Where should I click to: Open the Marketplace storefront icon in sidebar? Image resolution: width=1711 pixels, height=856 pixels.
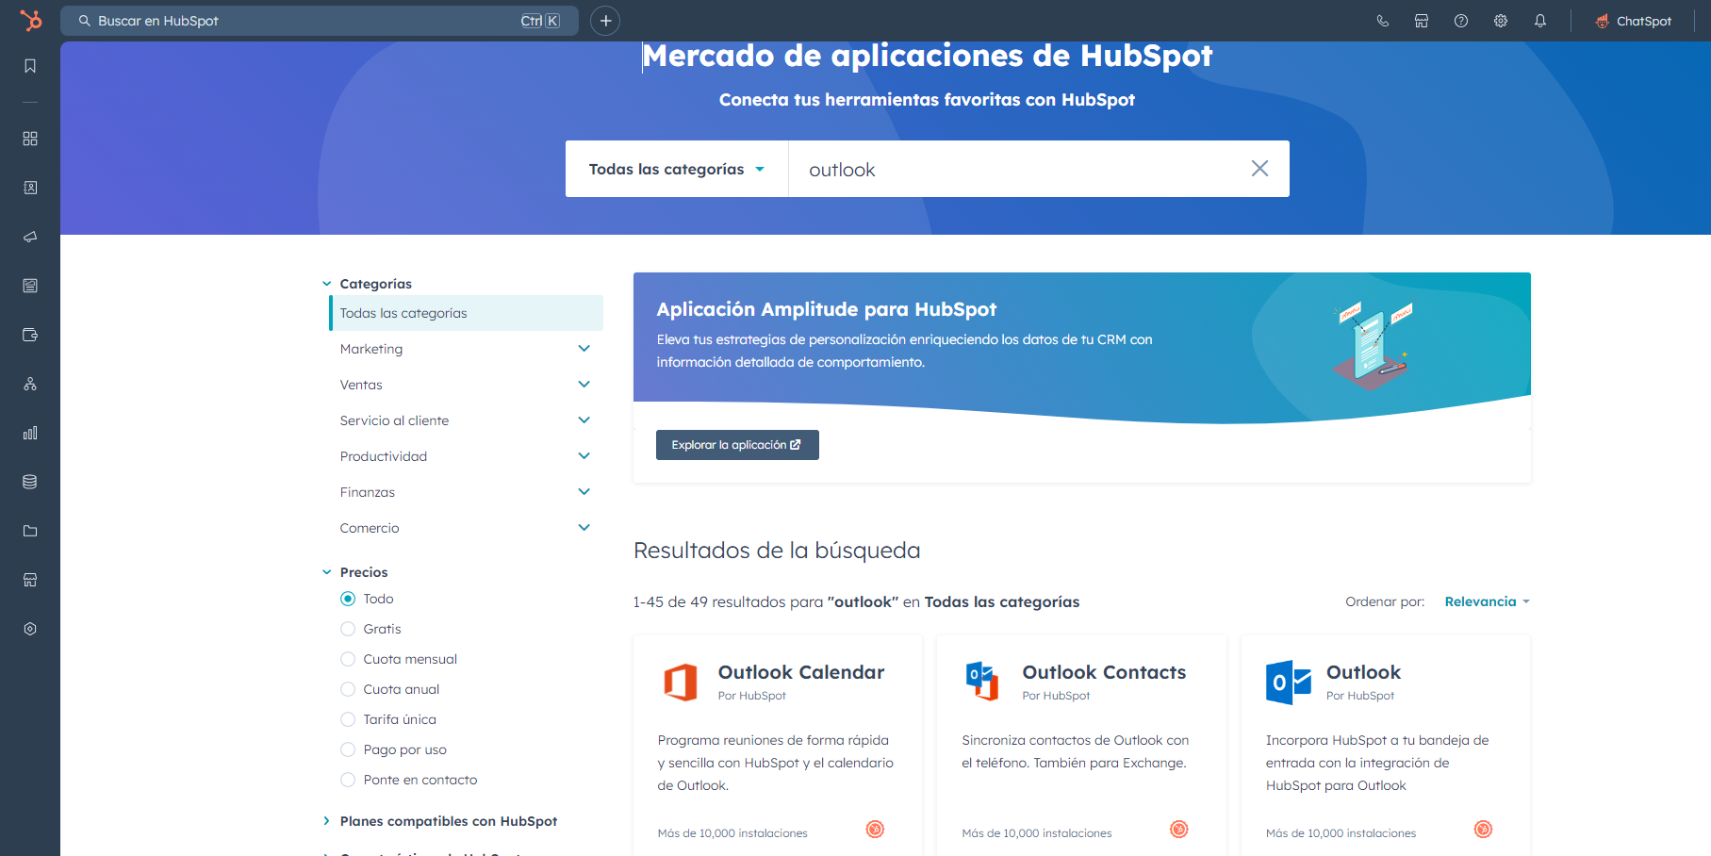[30, 580]
